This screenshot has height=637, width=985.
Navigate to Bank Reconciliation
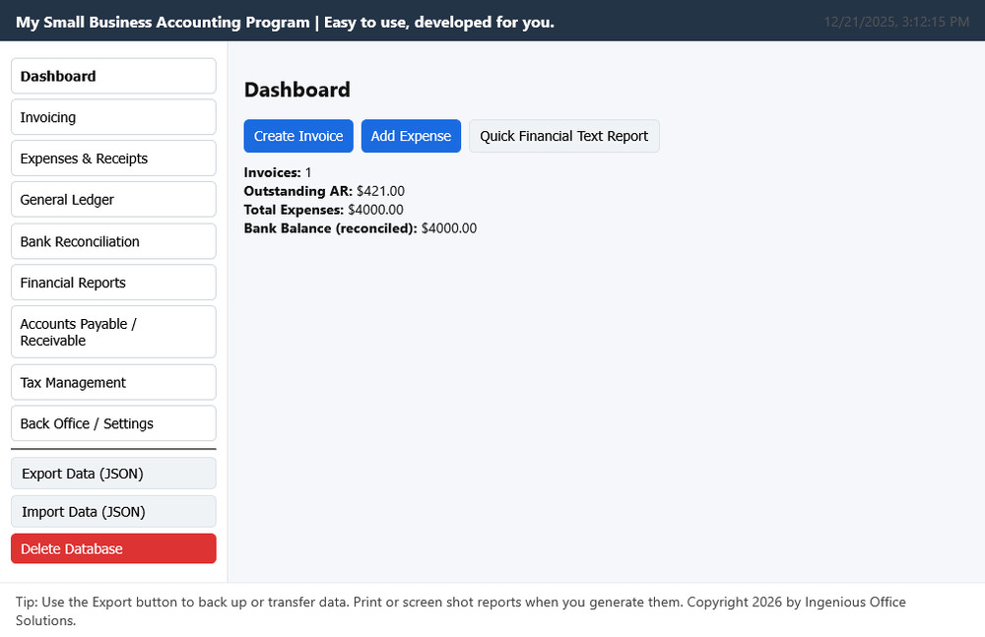[112, 241]
